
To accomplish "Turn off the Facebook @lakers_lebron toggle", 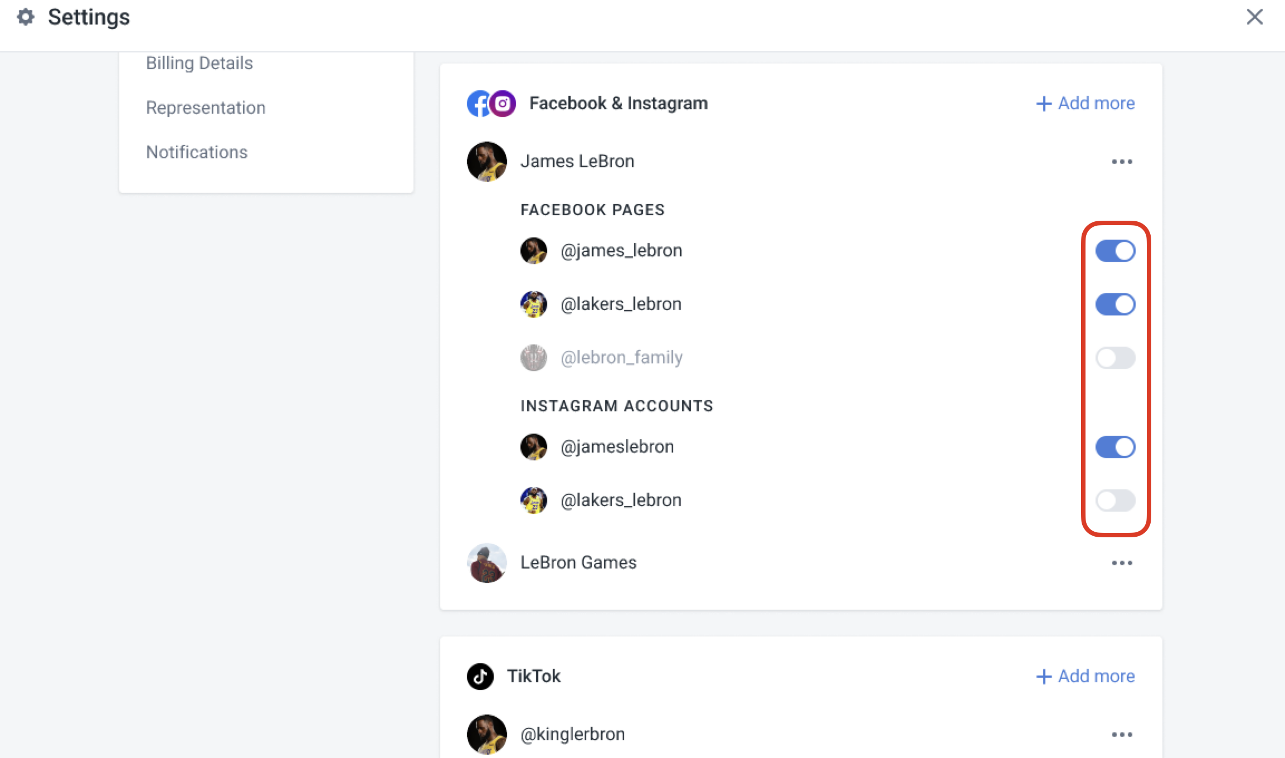I will (x=1116, y=304).
